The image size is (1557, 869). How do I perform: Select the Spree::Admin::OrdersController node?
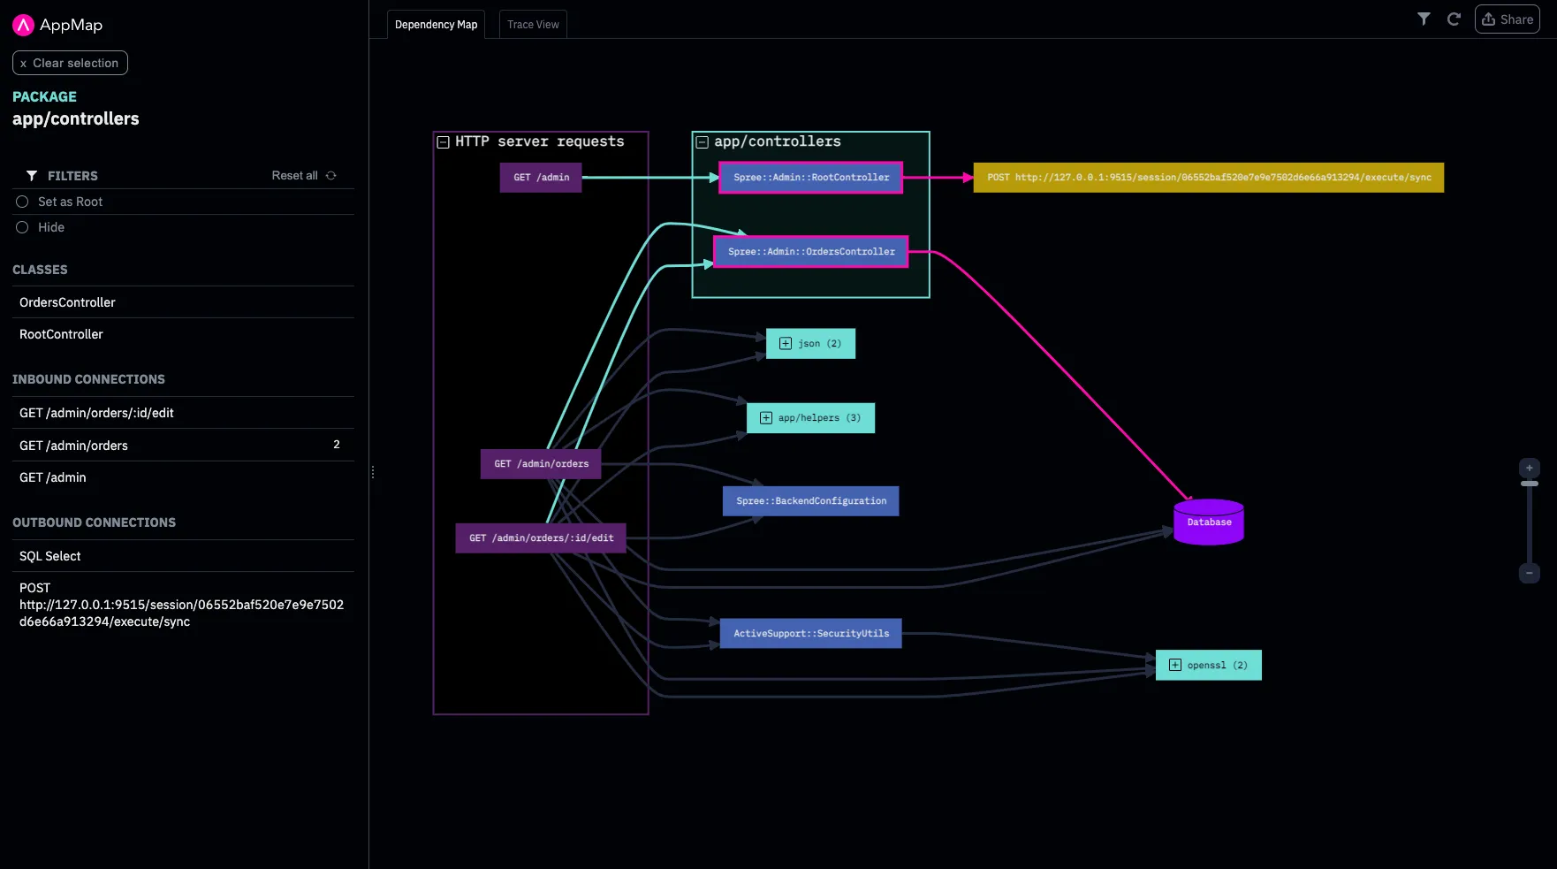click(x=811, y=251)
